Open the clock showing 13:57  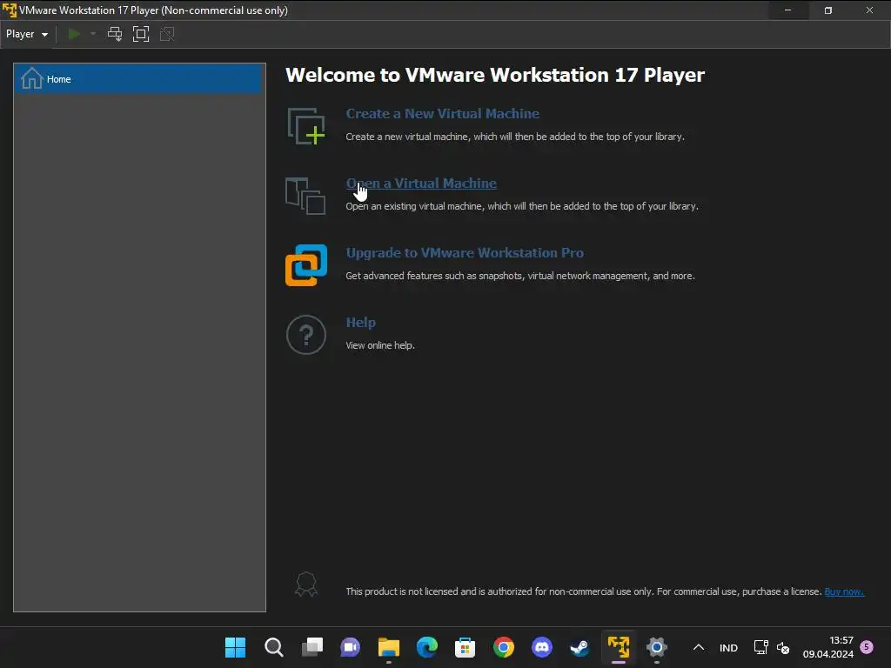point(828,647)
